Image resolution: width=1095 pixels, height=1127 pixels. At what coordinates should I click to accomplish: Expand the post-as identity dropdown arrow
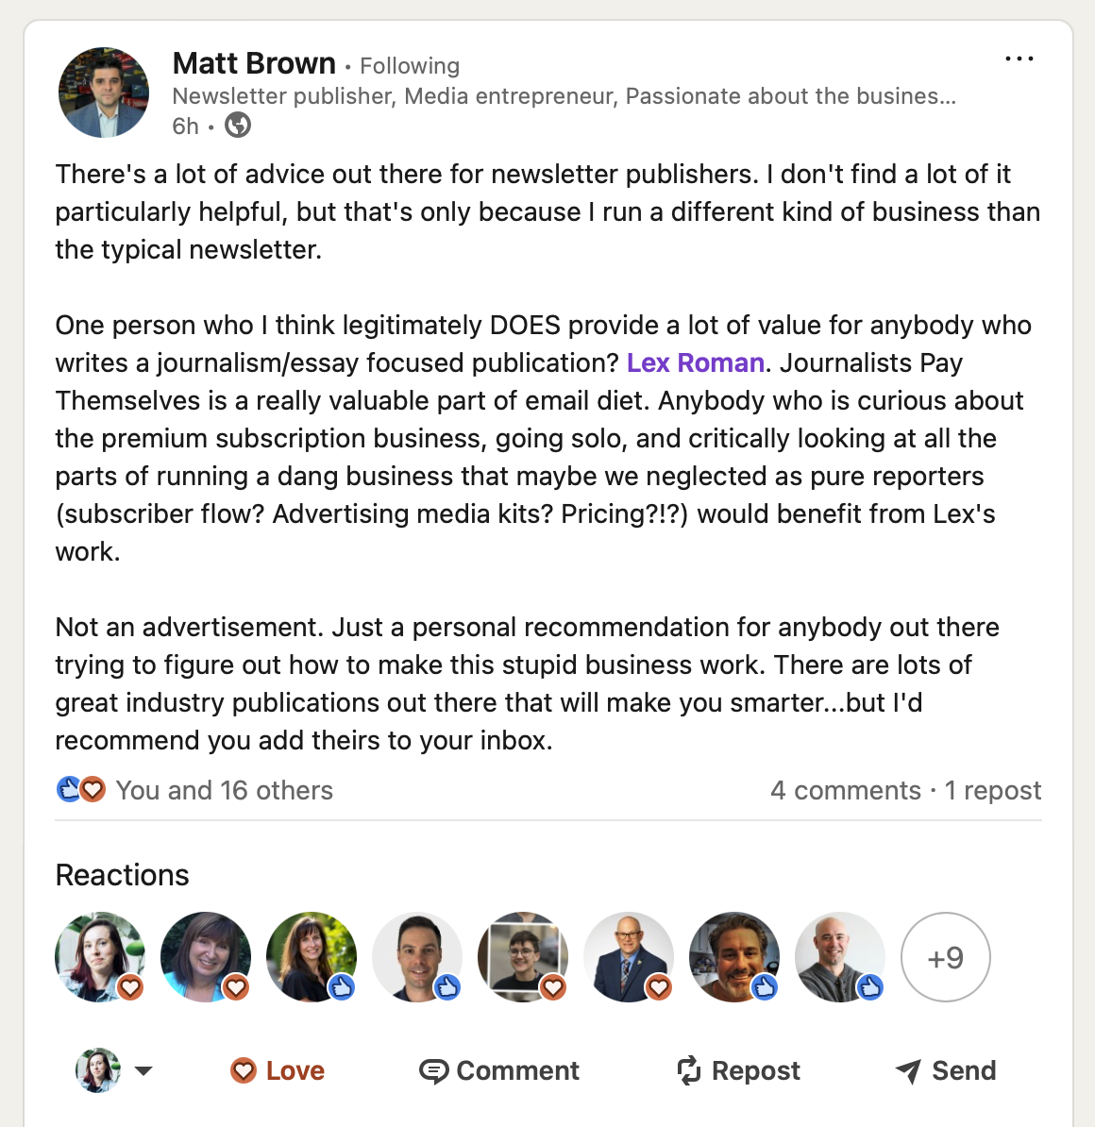pyautogui.click(x=143, y=1071)
